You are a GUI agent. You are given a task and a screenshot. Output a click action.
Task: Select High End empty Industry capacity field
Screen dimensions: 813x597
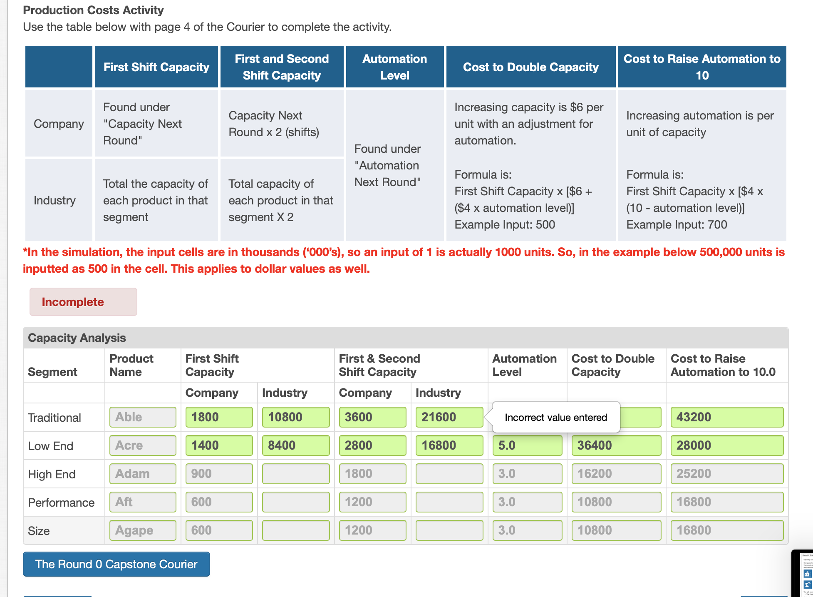coord(295,473)
